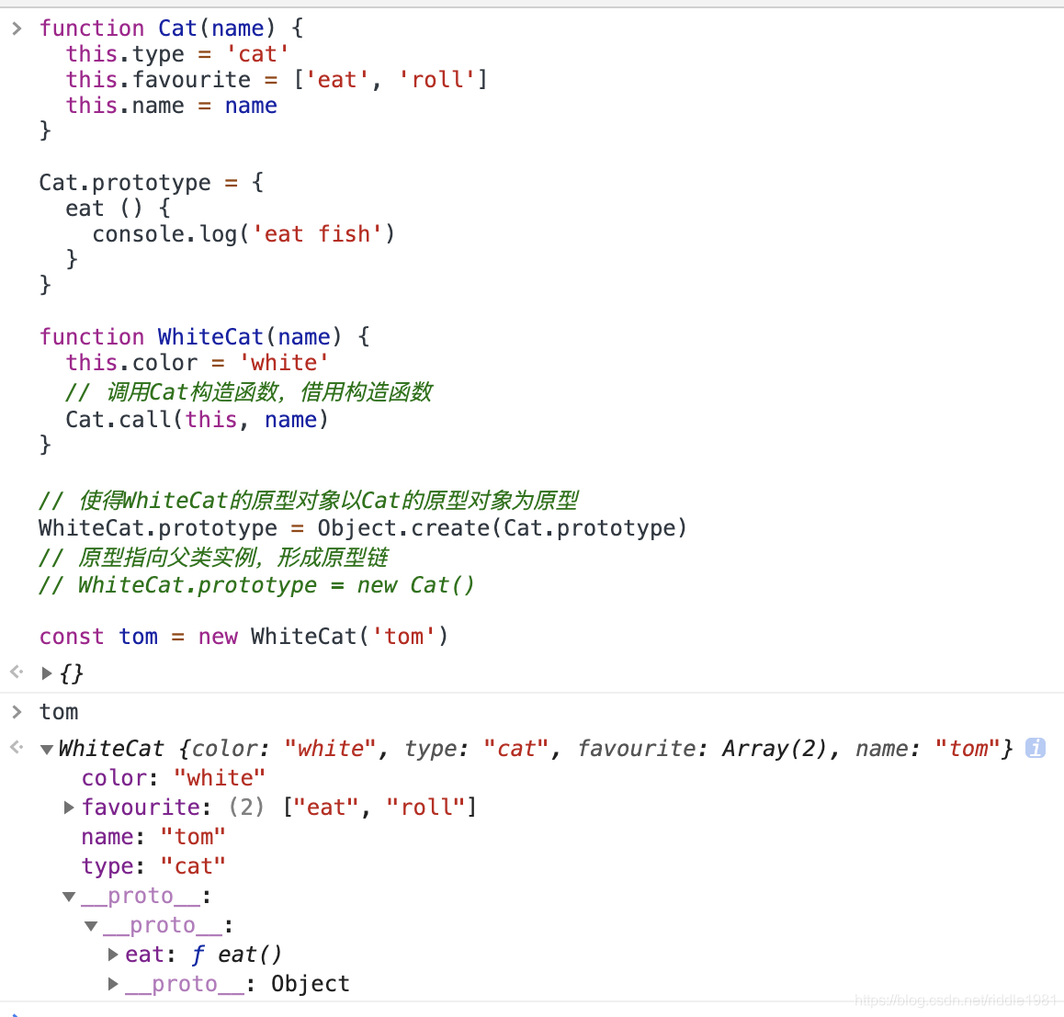
Task: Expand the returned {} object result
Action: click(x=47, y=673)
